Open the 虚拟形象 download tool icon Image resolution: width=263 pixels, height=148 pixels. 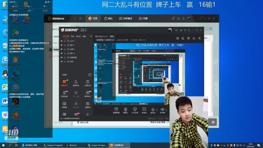(x=76, y=105)
